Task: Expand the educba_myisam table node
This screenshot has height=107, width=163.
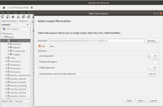Action: pos(6,89)
